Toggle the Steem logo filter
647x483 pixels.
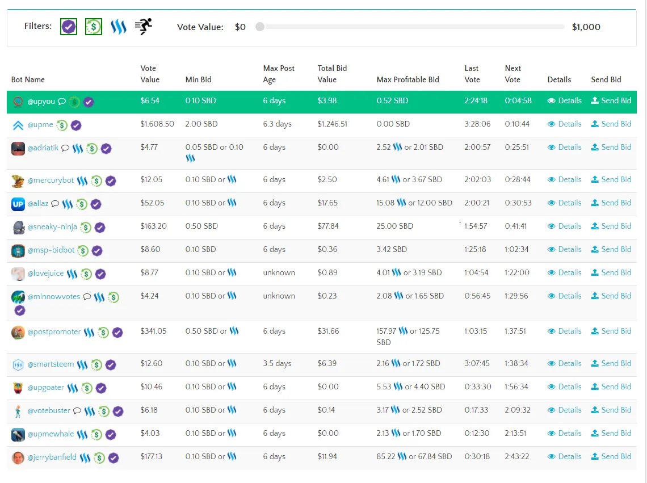tap(119, 27)
